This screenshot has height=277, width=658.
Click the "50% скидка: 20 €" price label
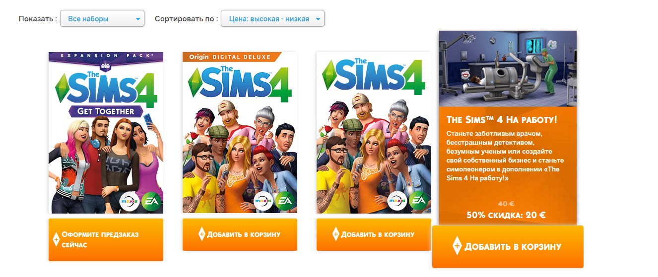click(506, 215)
